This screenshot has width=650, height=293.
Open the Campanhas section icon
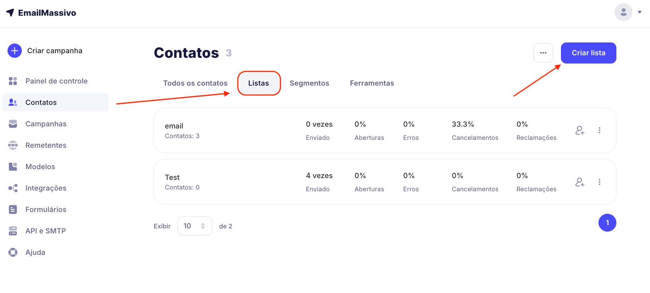click(13, 124)
